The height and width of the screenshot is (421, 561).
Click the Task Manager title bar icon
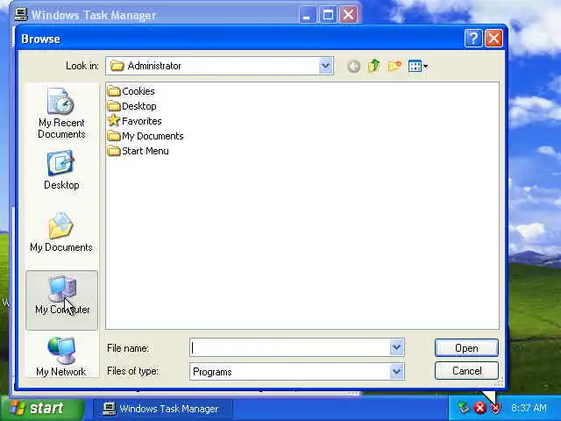tap(21, 14)
